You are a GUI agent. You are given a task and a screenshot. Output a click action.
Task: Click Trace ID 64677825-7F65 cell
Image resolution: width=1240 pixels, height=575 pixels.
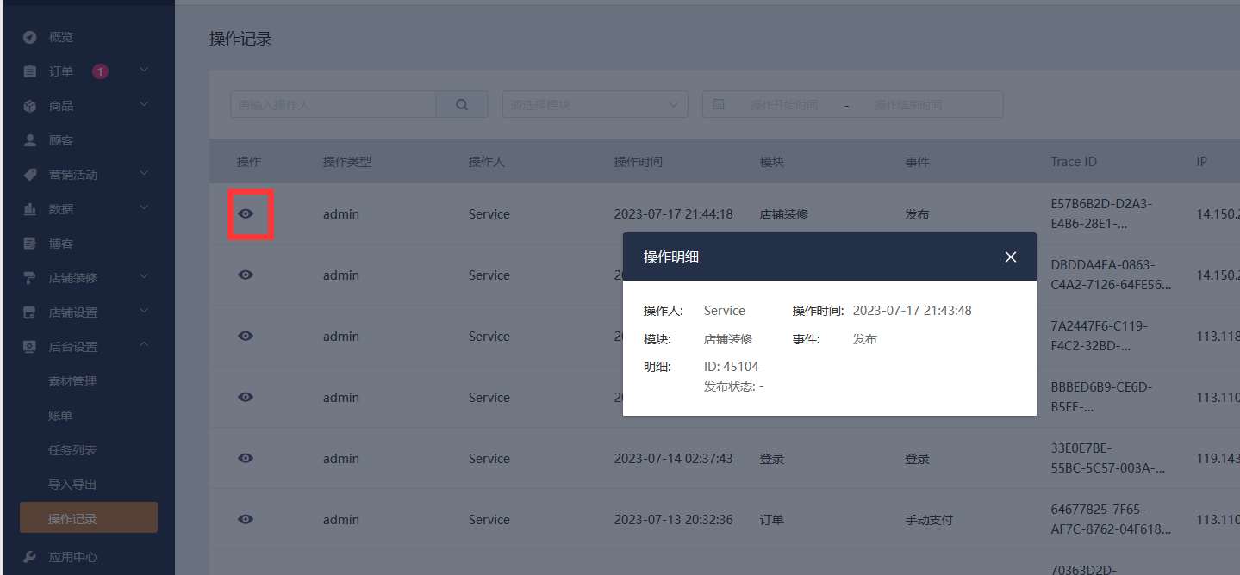point(1111,519)
